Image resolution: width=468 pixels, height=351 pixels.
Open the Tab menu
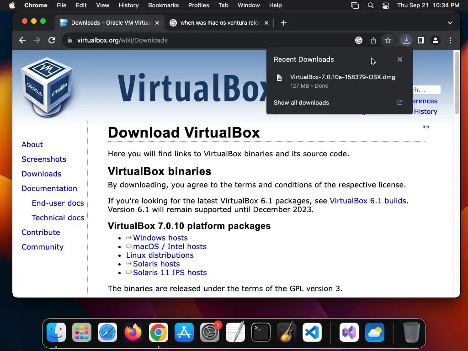[x=223, y=5]
